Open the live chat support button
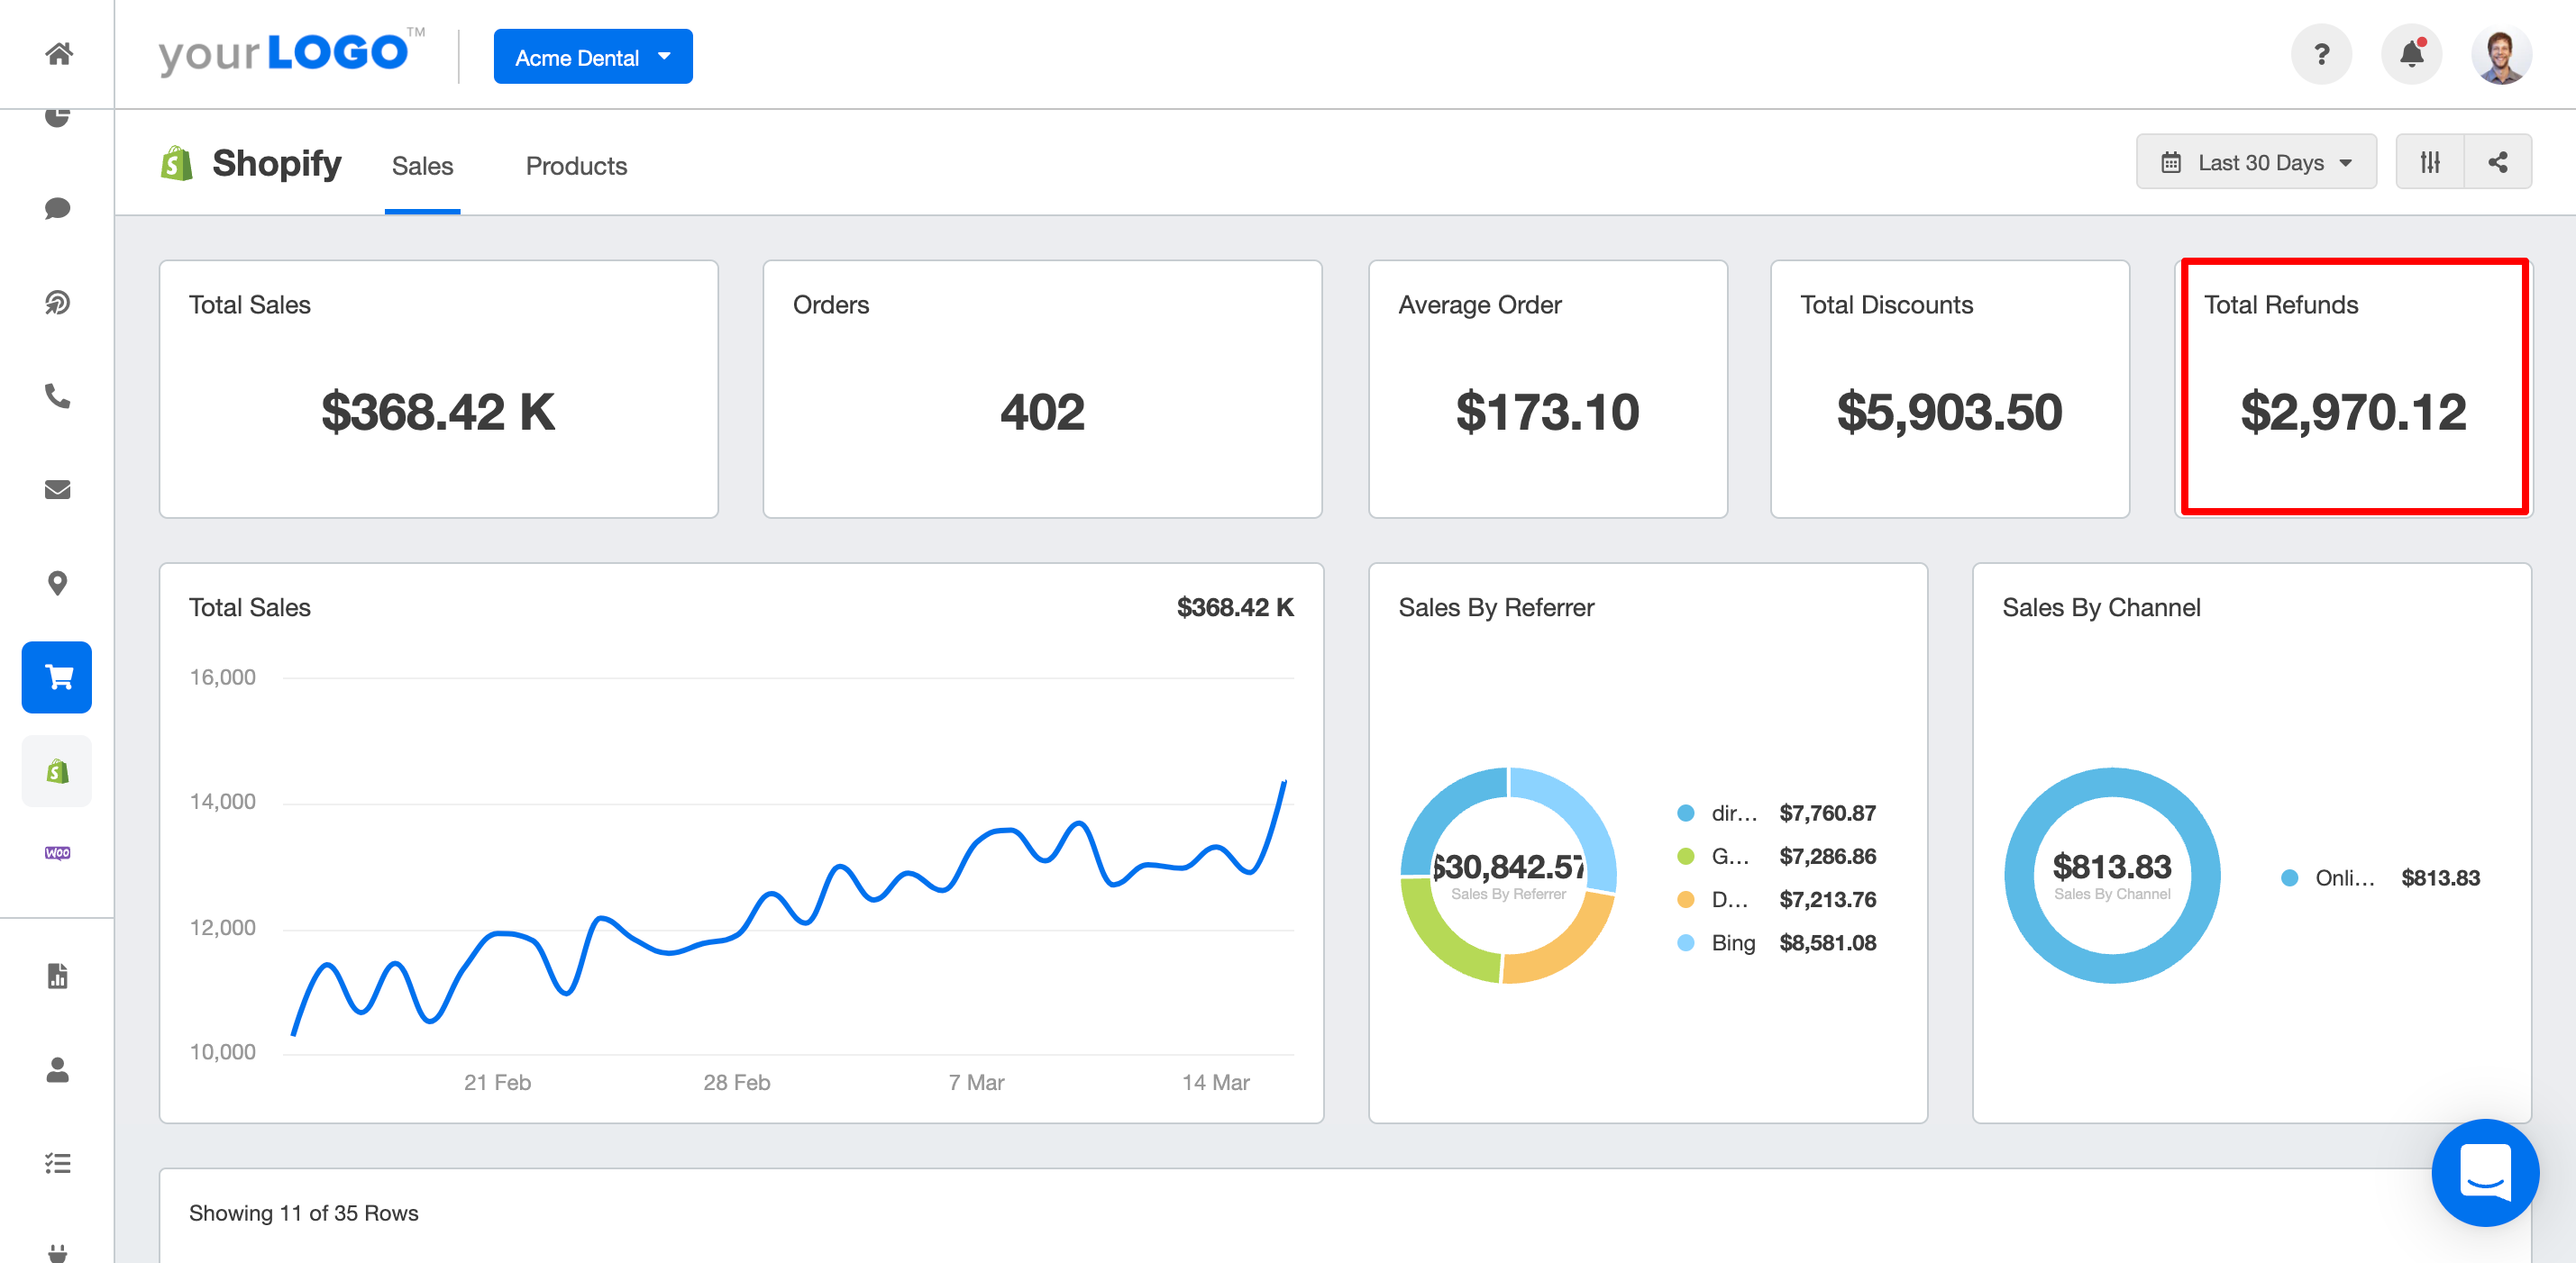 coord(2484,1171)
